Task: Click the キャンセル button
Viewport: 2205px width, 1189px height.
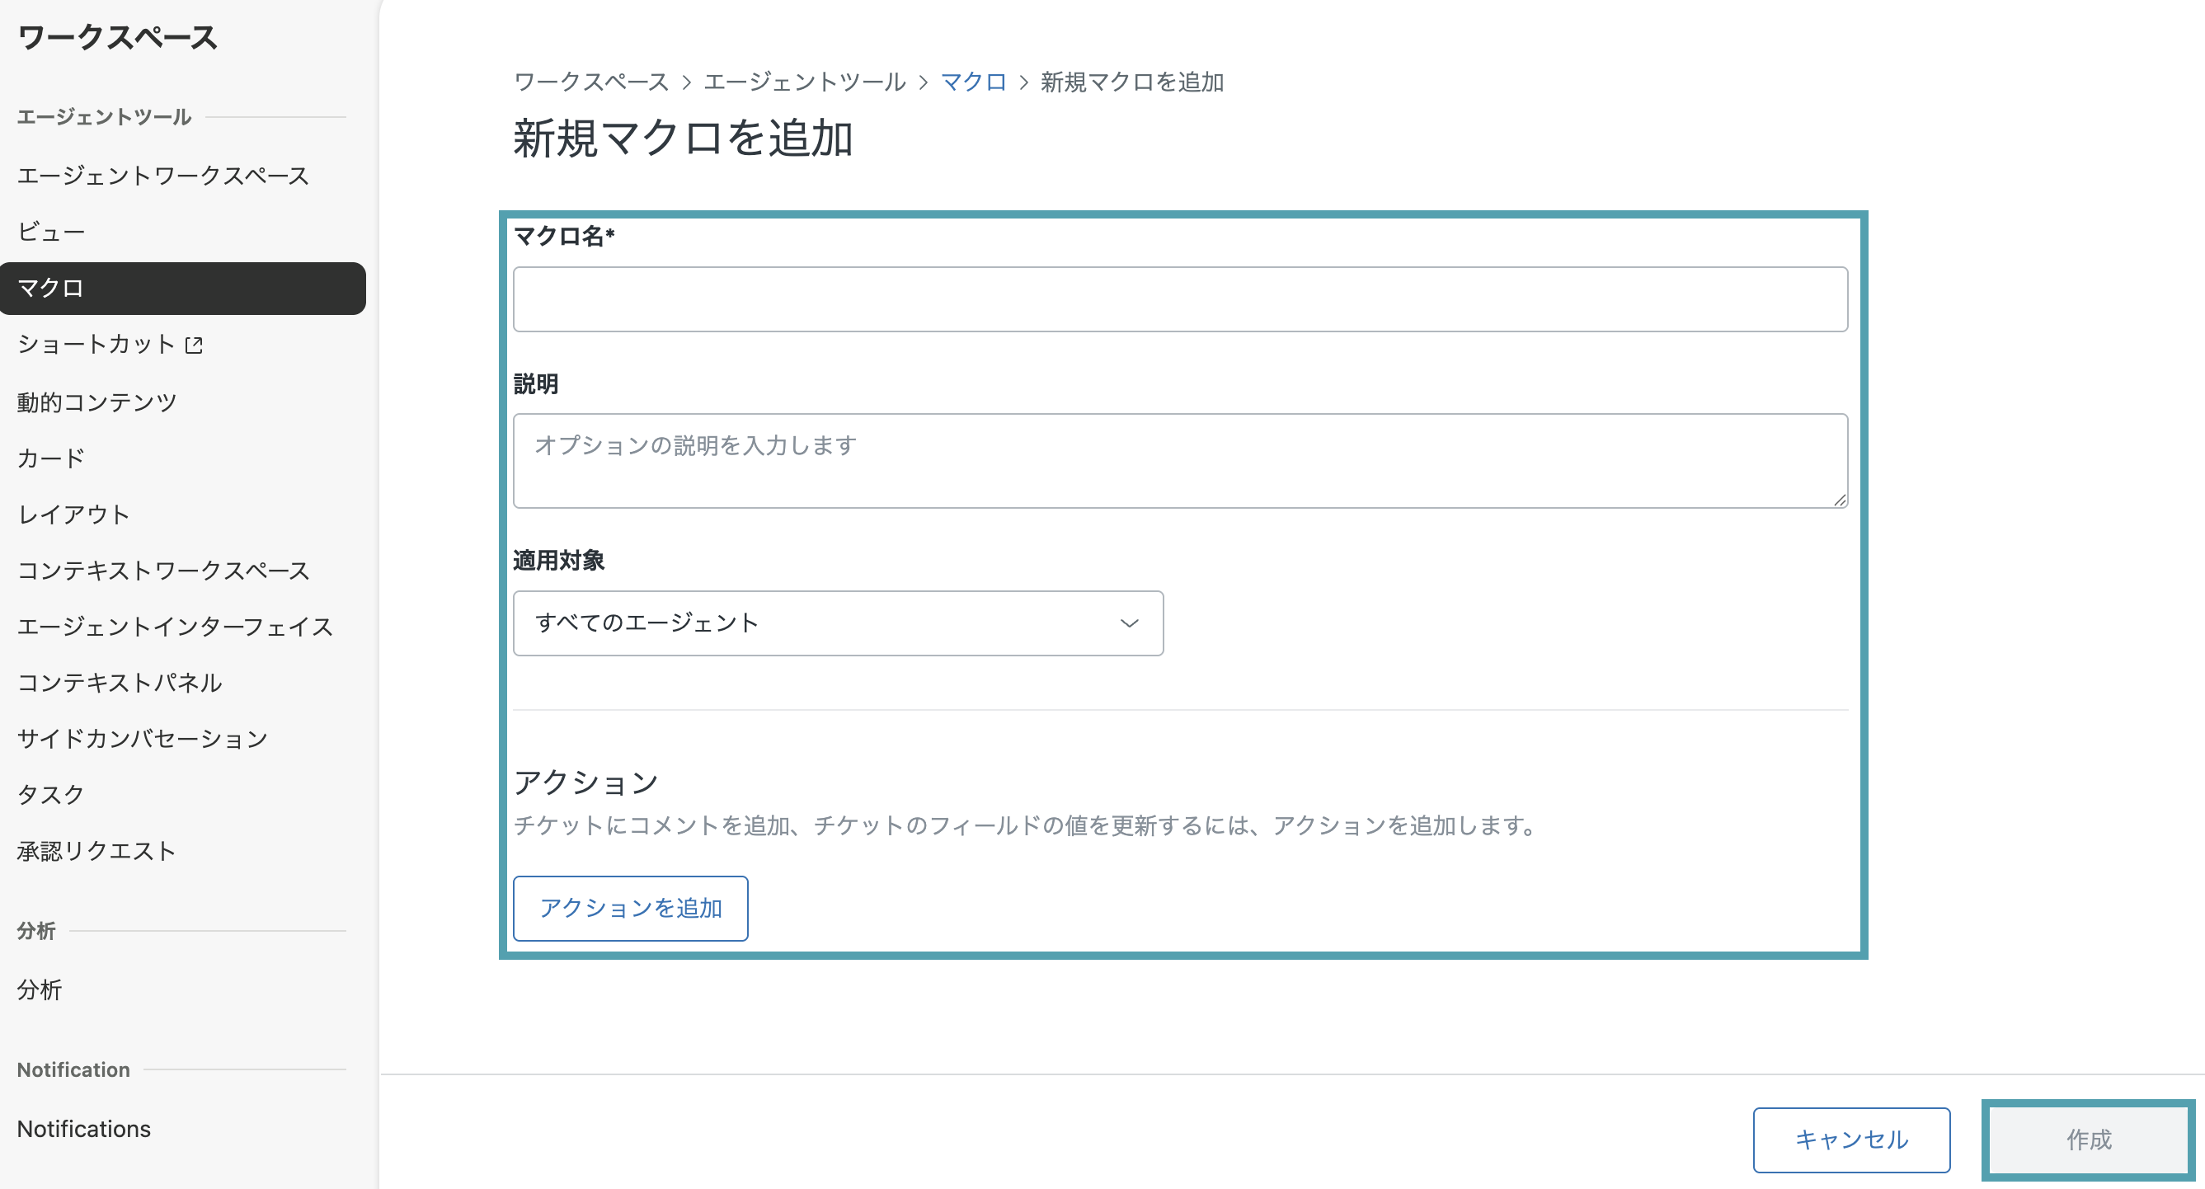Action: [1851, 1140]
